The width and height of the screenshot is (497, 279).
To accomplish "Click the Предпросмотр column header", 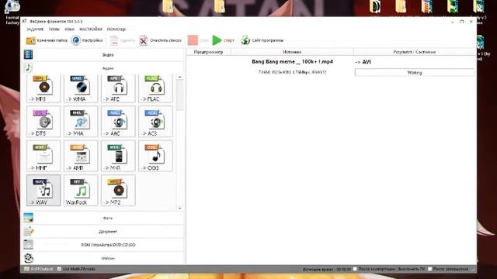I will click(x=208, y=52).
